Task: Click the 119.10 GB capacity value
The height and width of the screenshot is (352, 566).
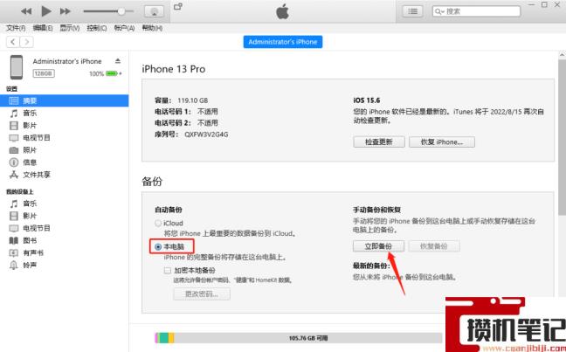Action: point(192,100)
